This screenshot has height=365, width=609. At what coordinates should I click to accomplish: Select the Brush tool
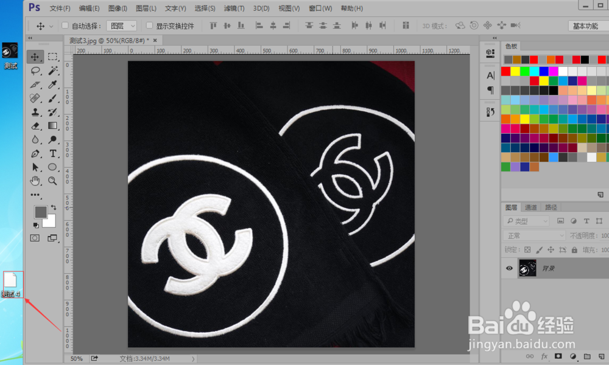(x=52, y=99)
